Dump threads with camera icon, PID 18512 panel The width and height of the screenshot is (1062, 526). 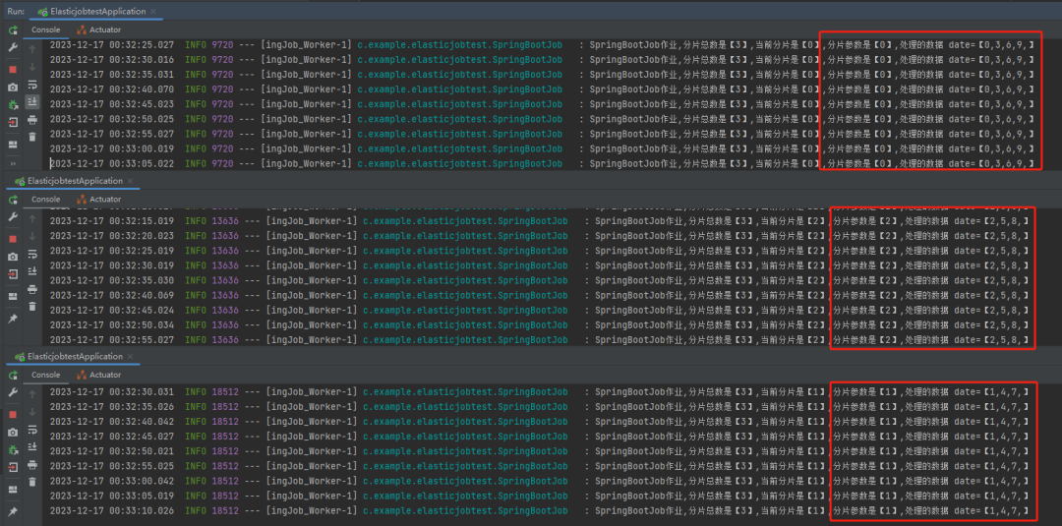tap(13, 433)
